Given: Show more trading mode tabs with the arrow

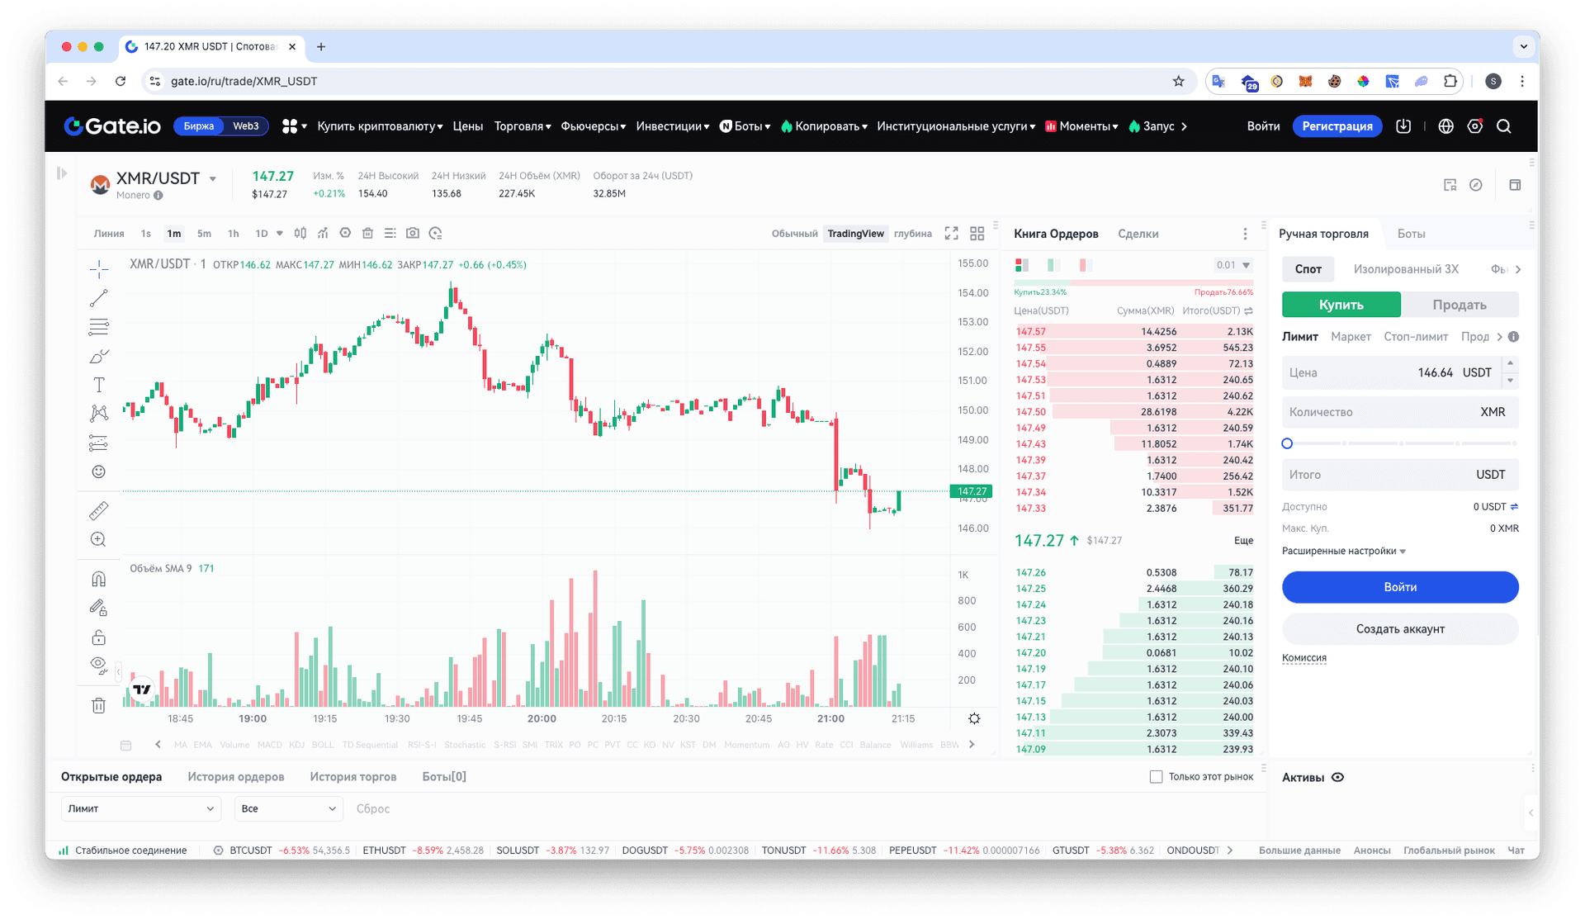Looking at the screenshot, I should [x=1518, y=269].
